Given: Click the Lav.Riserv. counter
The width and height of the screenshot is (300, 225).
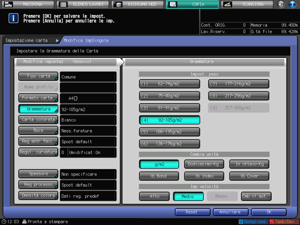Looking at the screenshot, I should [x=223, y=31].
